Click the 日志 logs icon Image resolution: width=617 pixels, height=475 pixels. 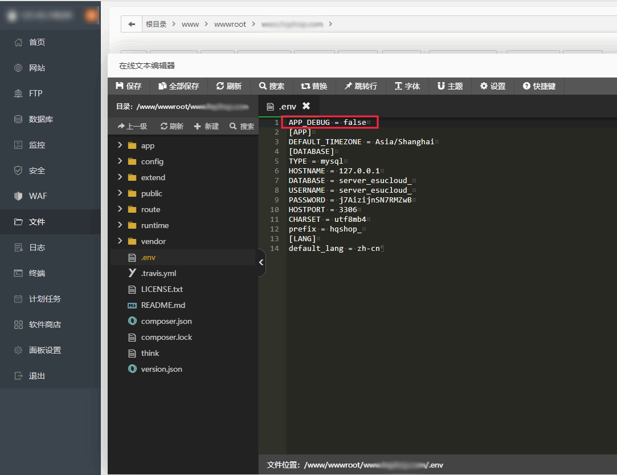(x=18, y=247)
